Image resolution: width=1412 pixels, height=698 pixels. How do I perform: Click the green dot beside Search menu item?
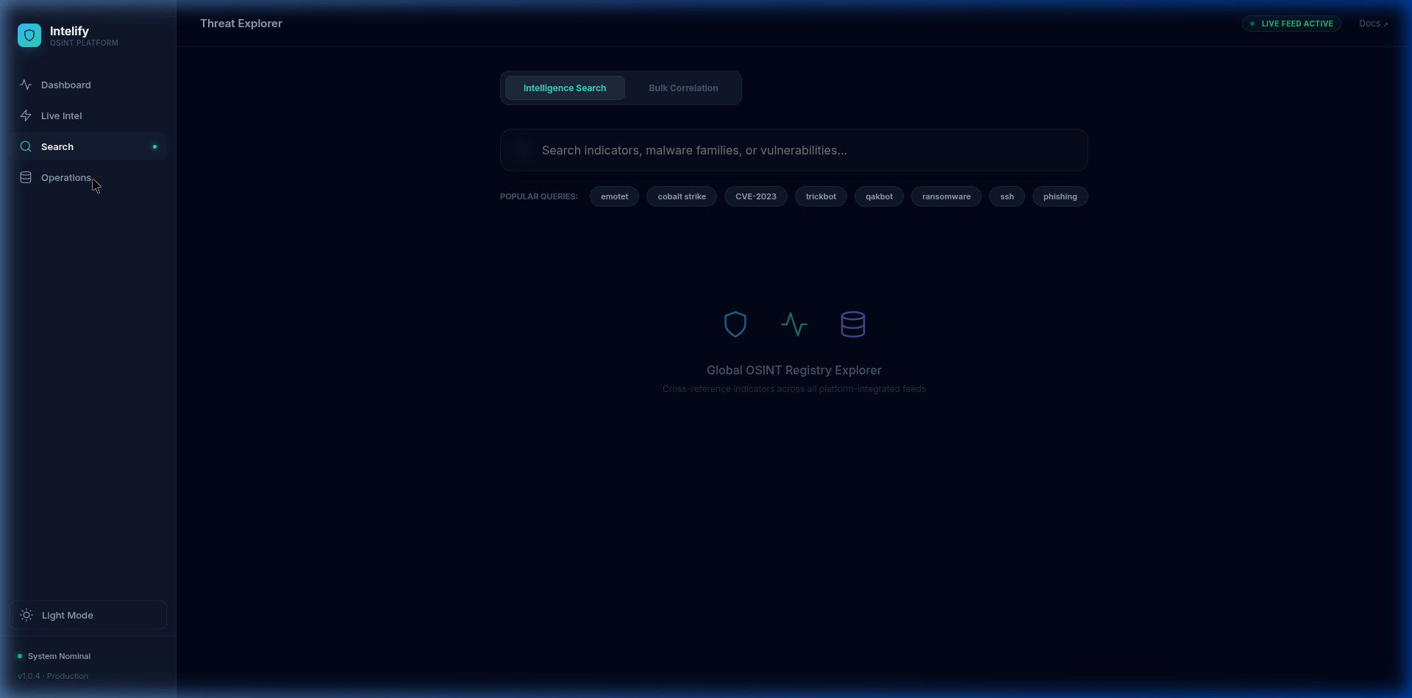click(155, 146)
